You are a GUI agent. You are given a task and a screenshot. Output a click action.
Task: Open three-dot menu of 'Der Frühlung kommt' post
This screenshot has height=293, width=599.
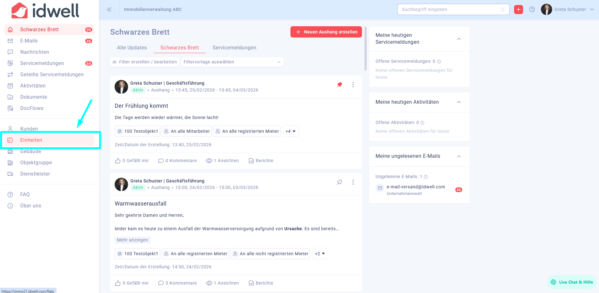click(353, 85)
